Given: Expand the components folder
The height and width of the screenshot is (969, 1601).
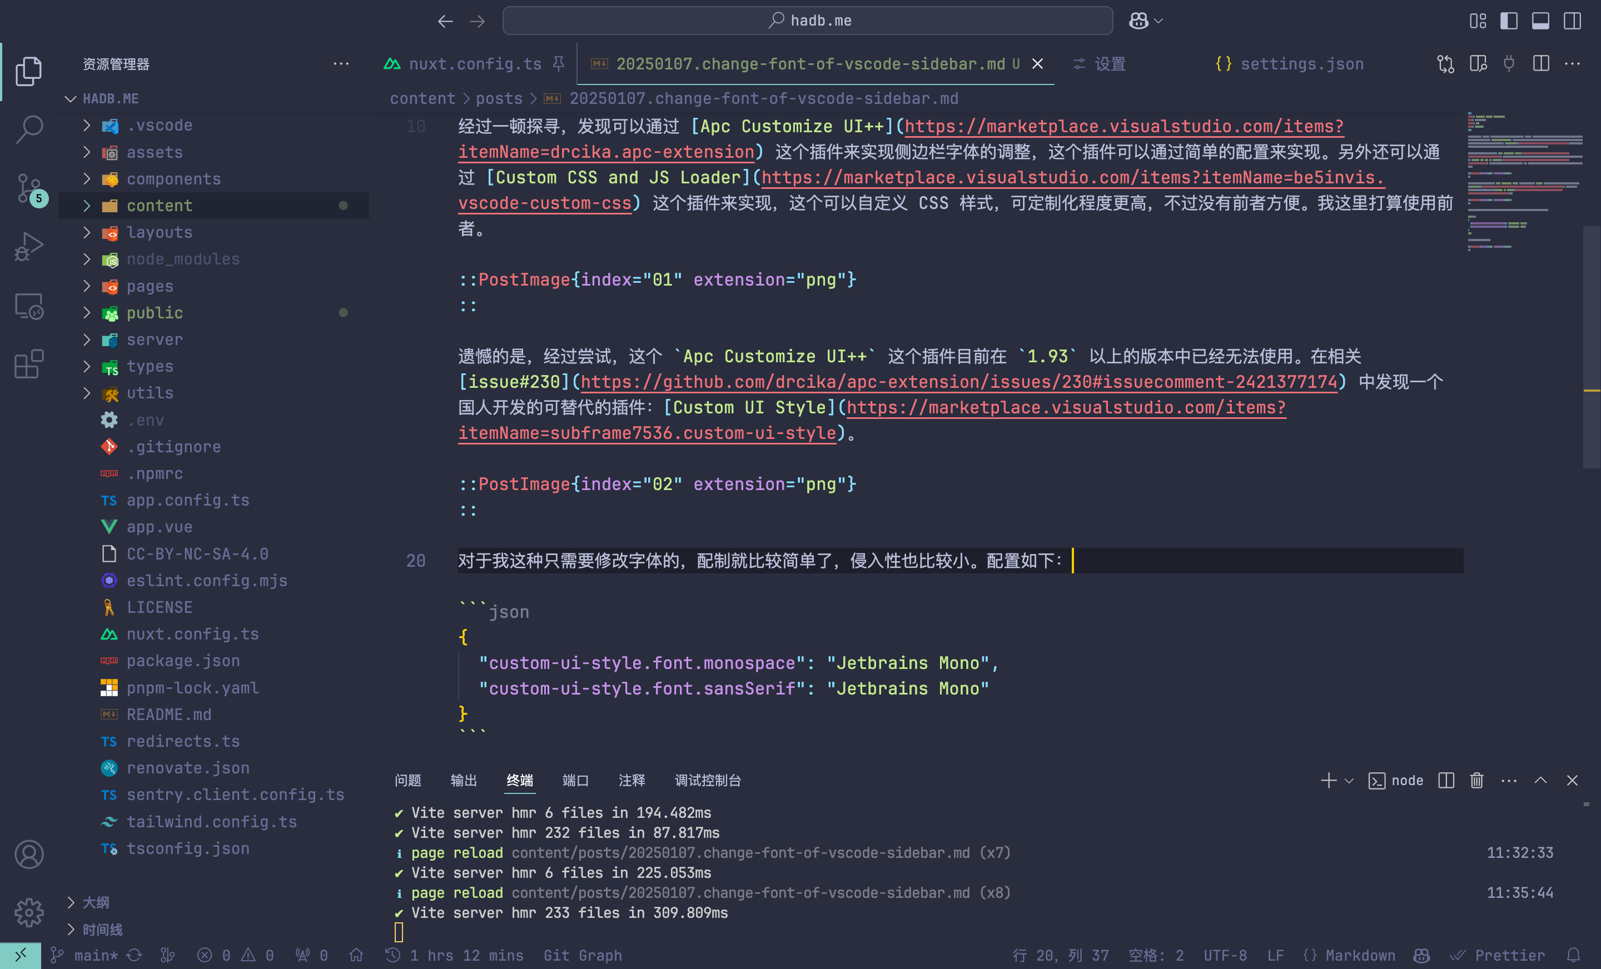Looking at the screenshot, I should pos(173,178).
